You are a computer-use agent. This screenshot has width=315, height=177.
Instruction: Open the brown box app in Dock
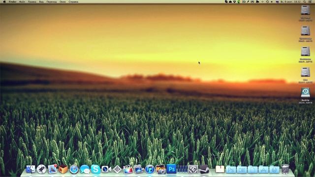click(63, 169)
